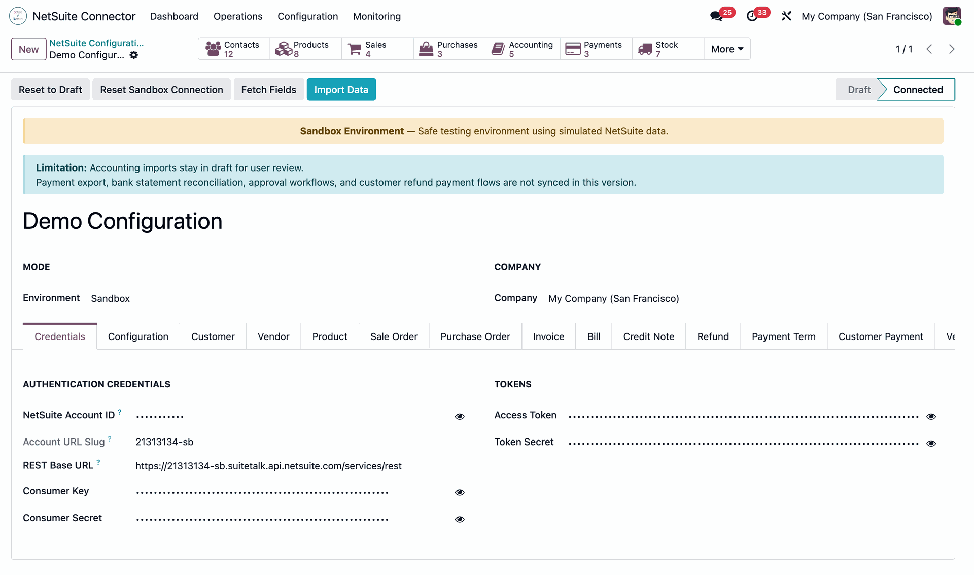Click the Company field value
Viewport: 974px width, 575px height.
(x=613, y=299)
